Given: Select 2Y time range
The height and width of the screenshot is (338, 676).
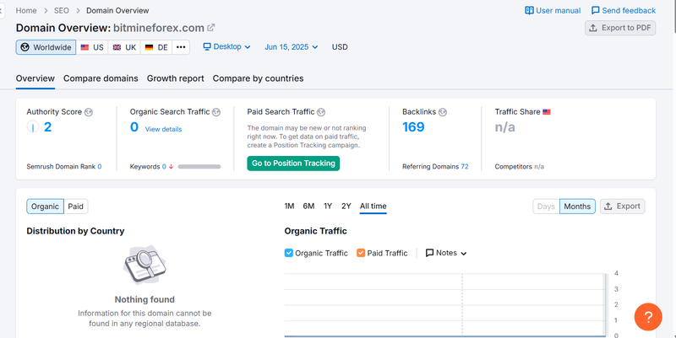Looking at the screenshot, I should 346,206.
